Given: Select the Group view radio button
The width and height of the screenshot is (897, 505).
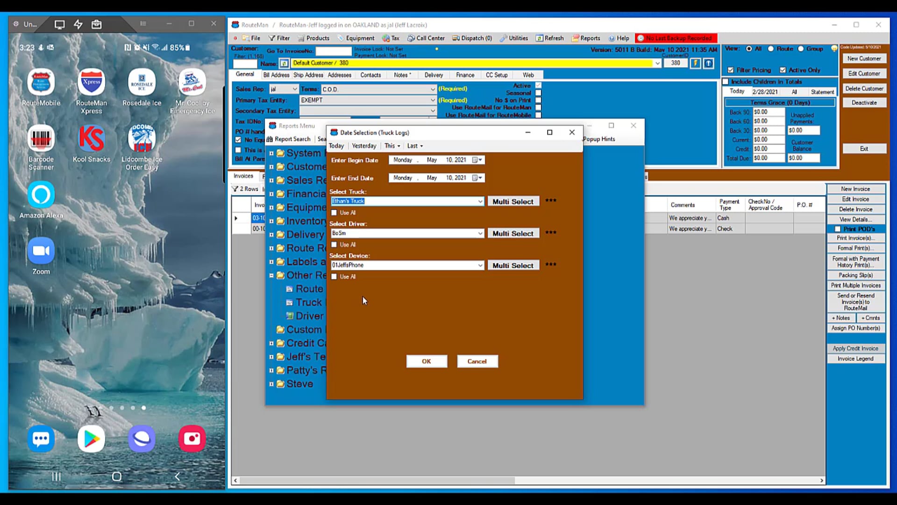Looking at the screenshot, I should [801, 49].
